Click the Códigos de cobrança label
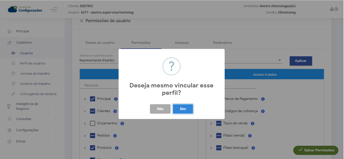 coord(240,111)
